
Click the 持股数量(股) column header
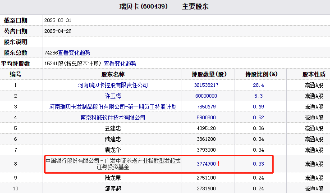tap(206, 74)
